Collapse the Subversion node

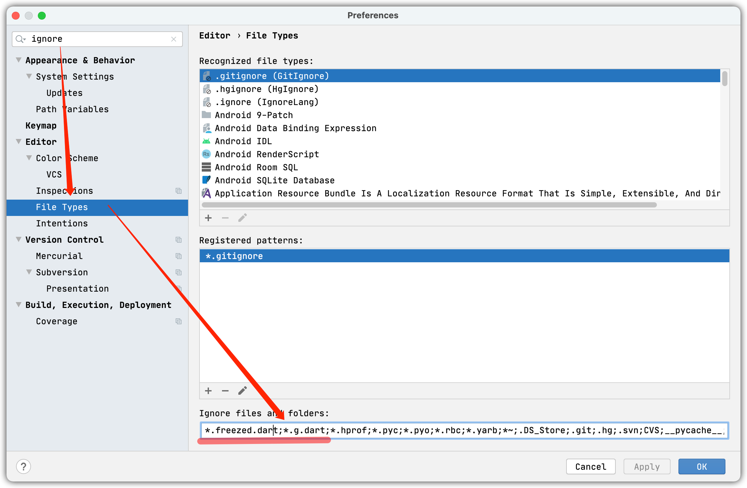tap(29, 272)
